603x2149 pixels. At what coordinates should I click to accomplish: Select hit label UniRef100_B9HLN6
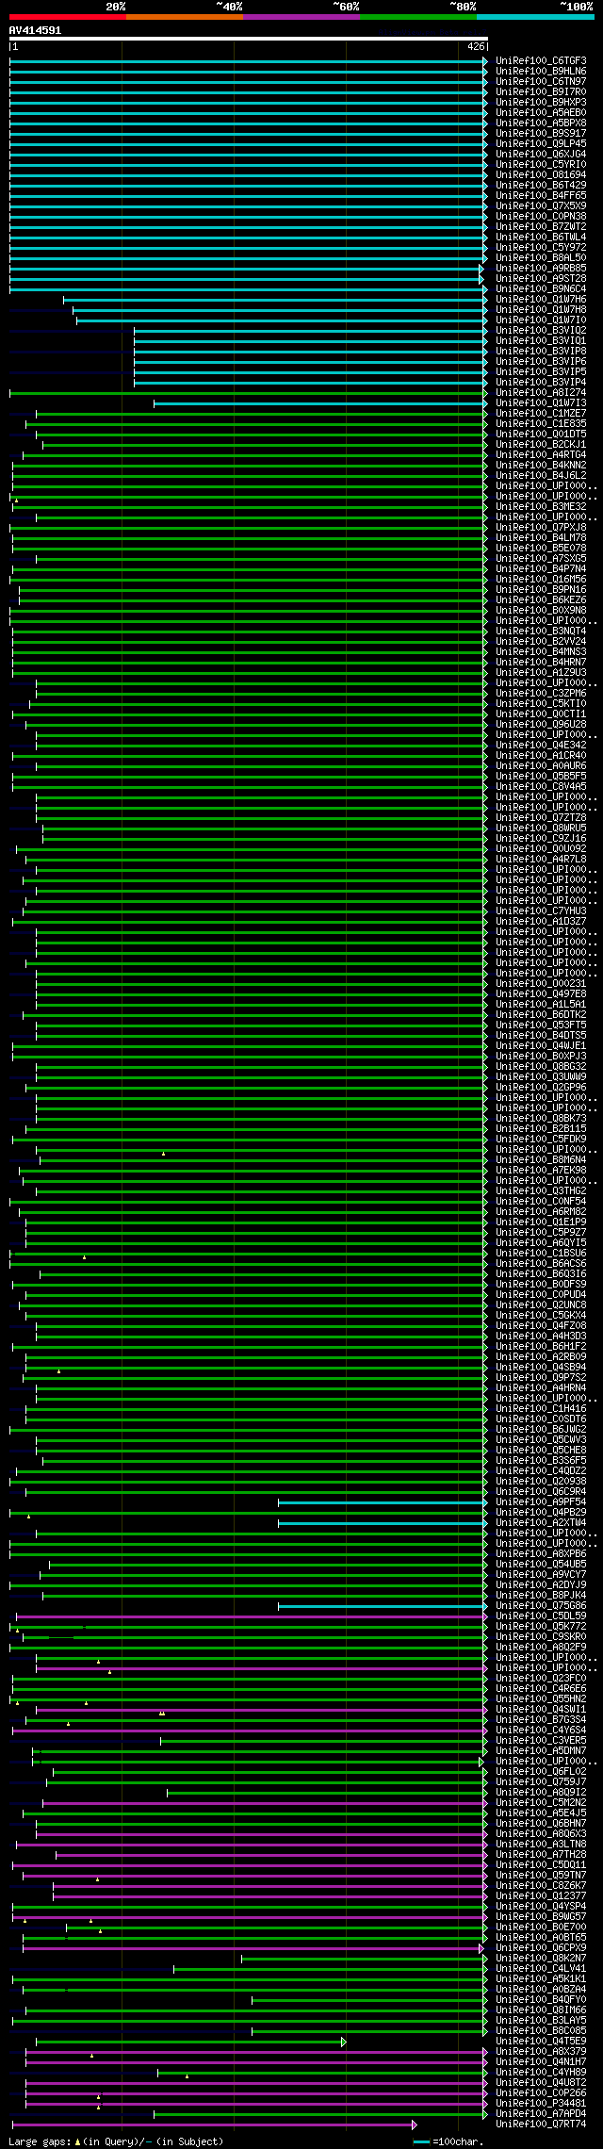541,72
